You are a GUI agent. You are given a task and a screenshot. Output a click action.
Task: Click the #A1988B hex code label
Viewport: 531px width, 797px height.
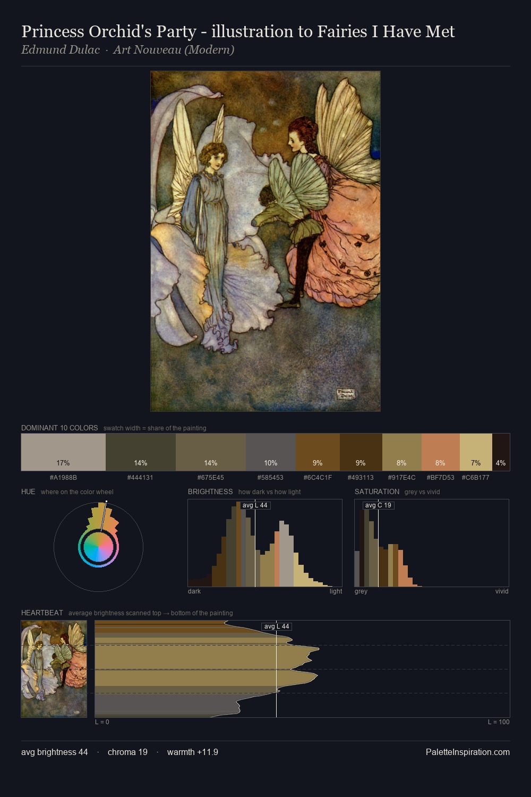(x=63, y=478)
